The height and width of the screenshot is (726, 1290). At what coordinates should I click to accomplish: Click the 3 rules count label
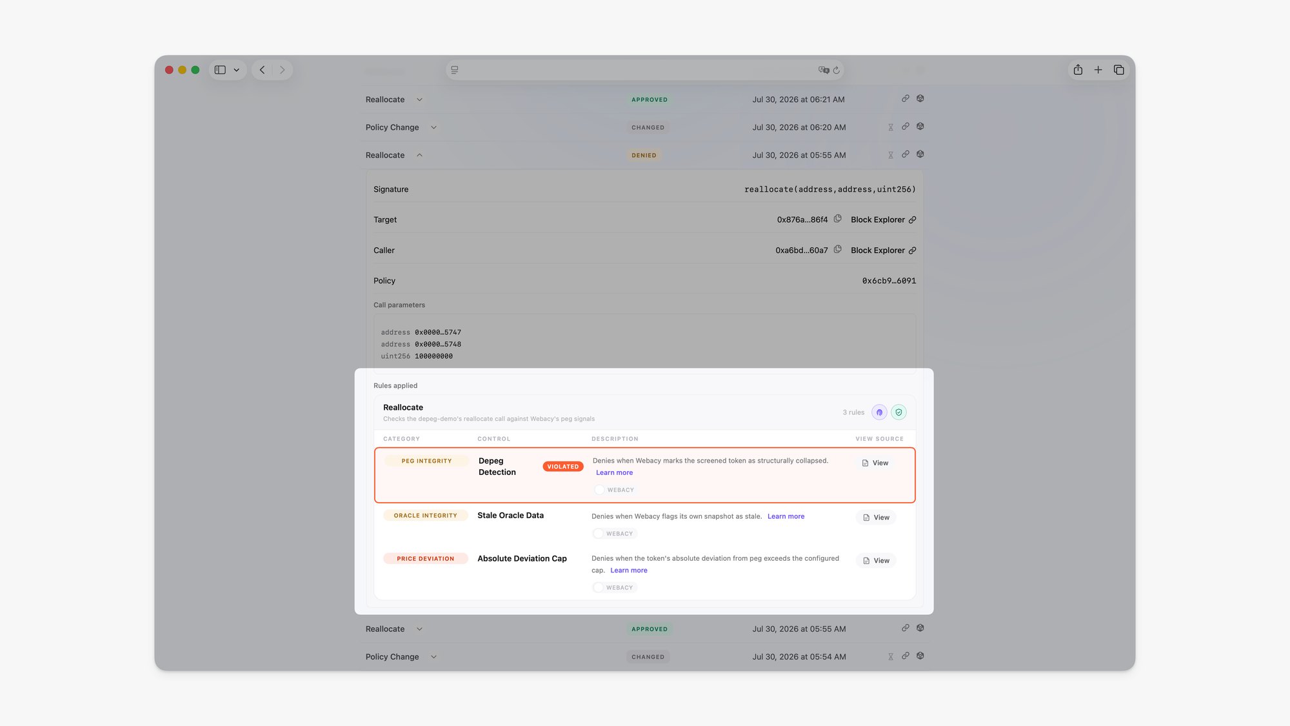[853, 412]
